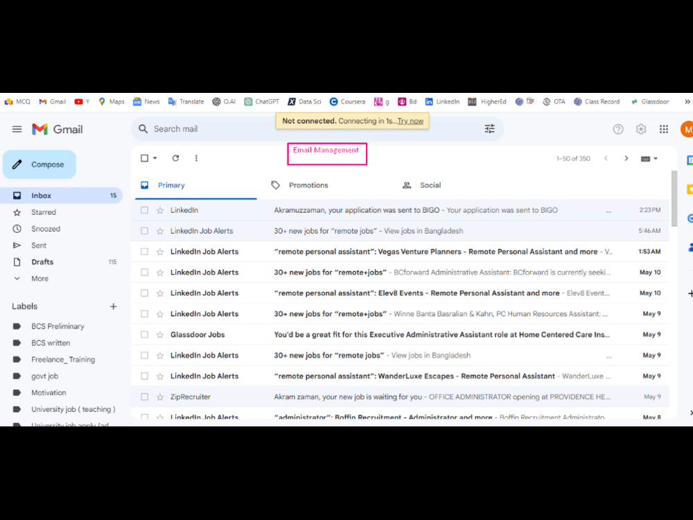Star the LinkedIn 2:23 PM email
Viewport: 693px width, 520px height.
click(x=160, y=211)
